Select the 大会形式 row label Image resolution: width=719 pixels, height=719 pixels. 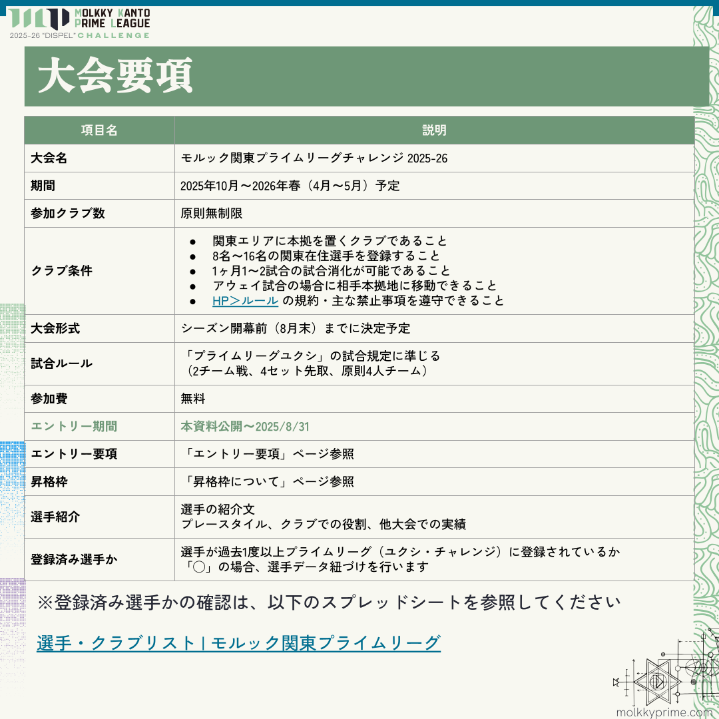55,329
